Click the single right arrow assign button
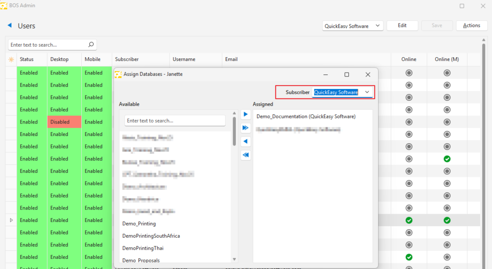Image resolution: width=492 pixels, height=269 pixels. [x=246, y=115]
